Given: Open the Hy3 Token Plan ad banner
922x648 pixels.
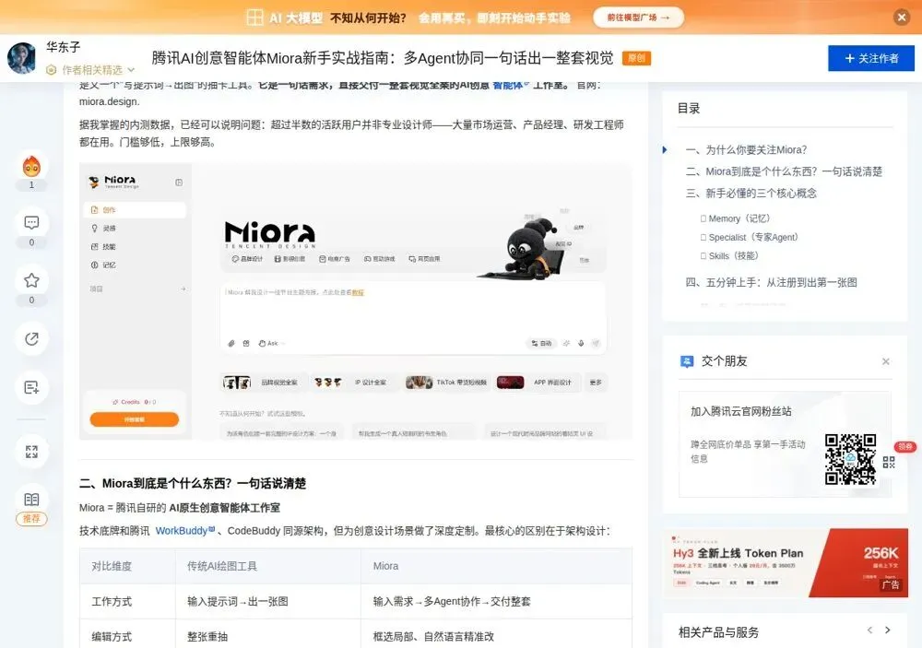Looking at the screenshot, I should click(785, 562).
